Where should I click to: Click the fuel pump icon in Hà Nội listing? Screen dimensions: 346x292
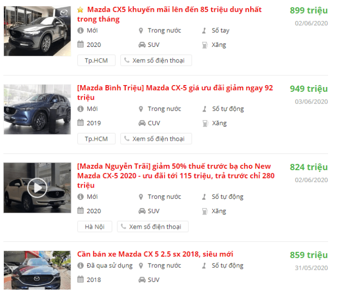pyautogui.click(x=205, y=211)
